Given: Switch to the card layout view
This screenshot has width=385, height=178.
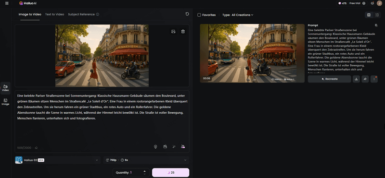Looking at the screenshot, I should click(x=369, y=15).
